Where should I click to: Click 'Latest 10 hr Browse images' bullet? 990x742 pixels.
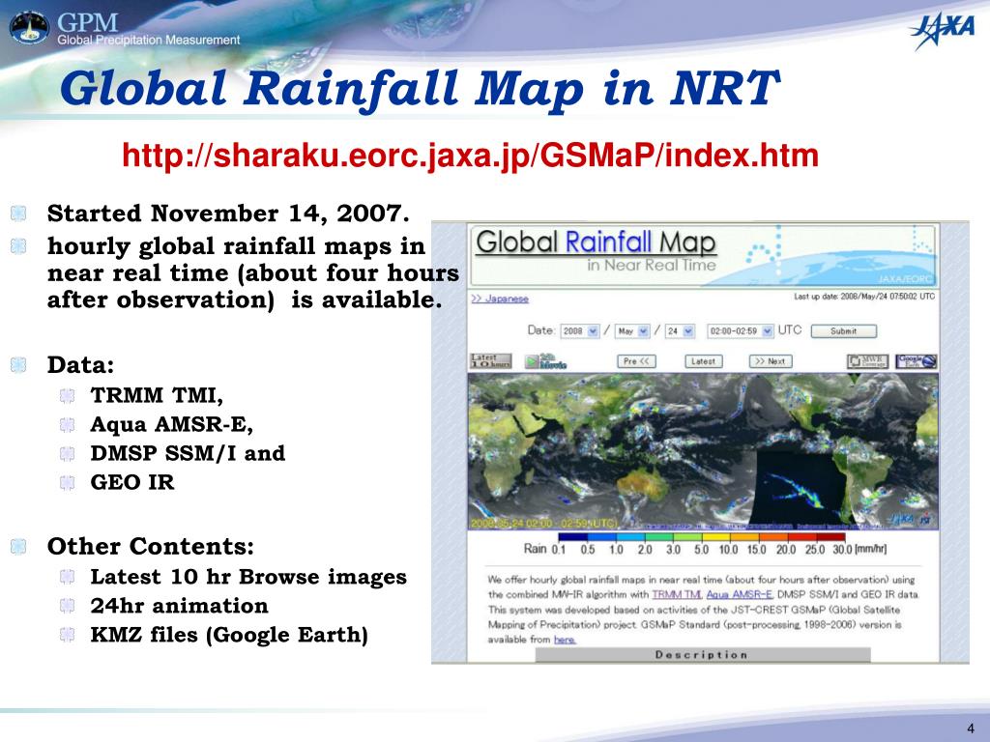point(248,577)
